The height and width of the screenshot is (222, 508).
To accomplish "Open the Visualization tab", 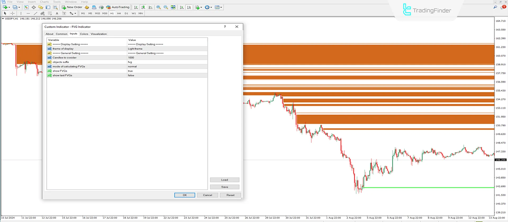I will [x=98, y=34].
